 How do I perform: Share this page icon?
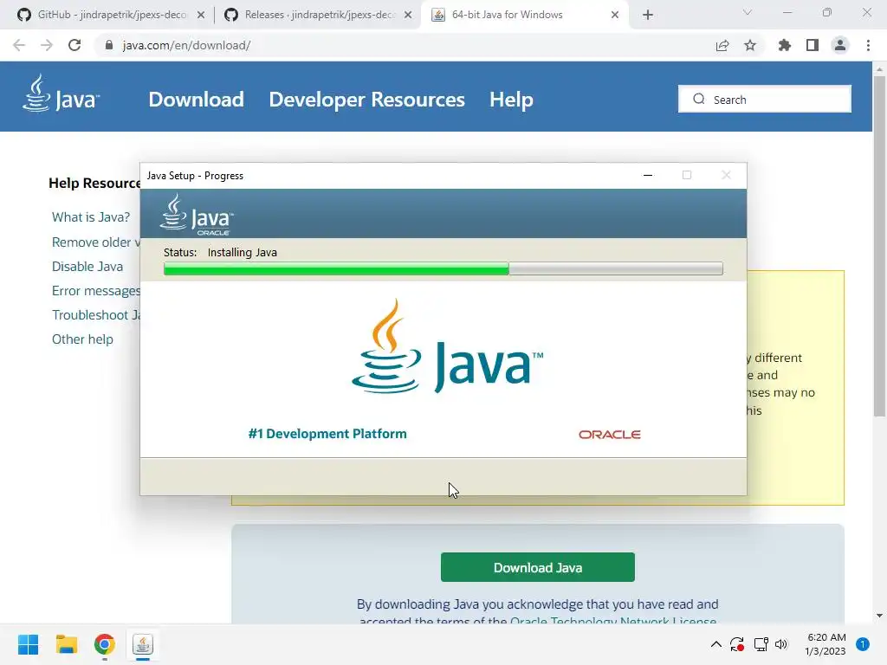722,45
